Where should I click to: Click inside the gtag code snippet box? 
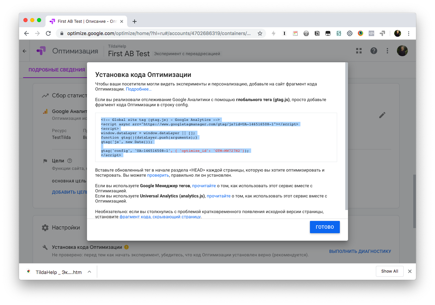pyautogui.click(x=216, y=137)
